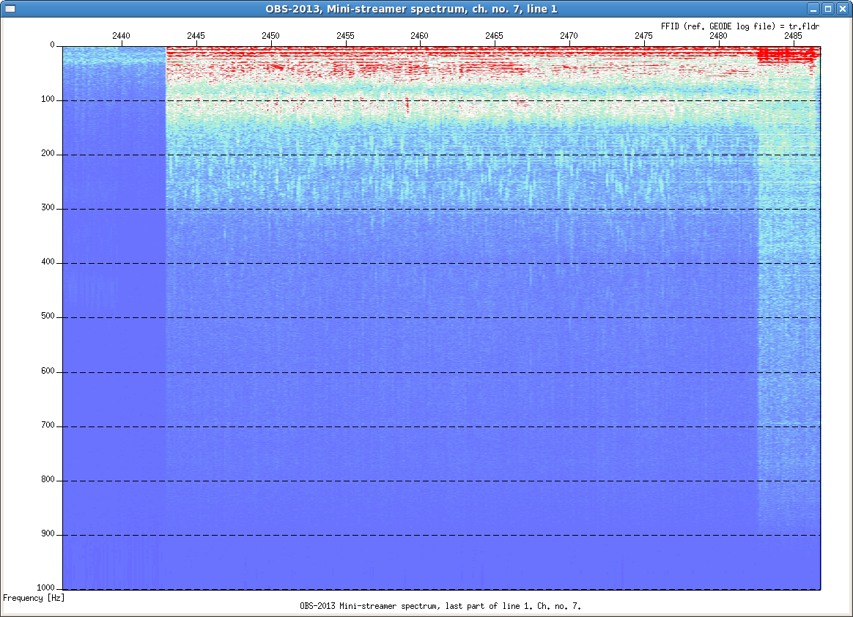This screenshot has height=617, width=853.
Task: Click the 700 Hz frequency axis label
Action: [48, 426]
